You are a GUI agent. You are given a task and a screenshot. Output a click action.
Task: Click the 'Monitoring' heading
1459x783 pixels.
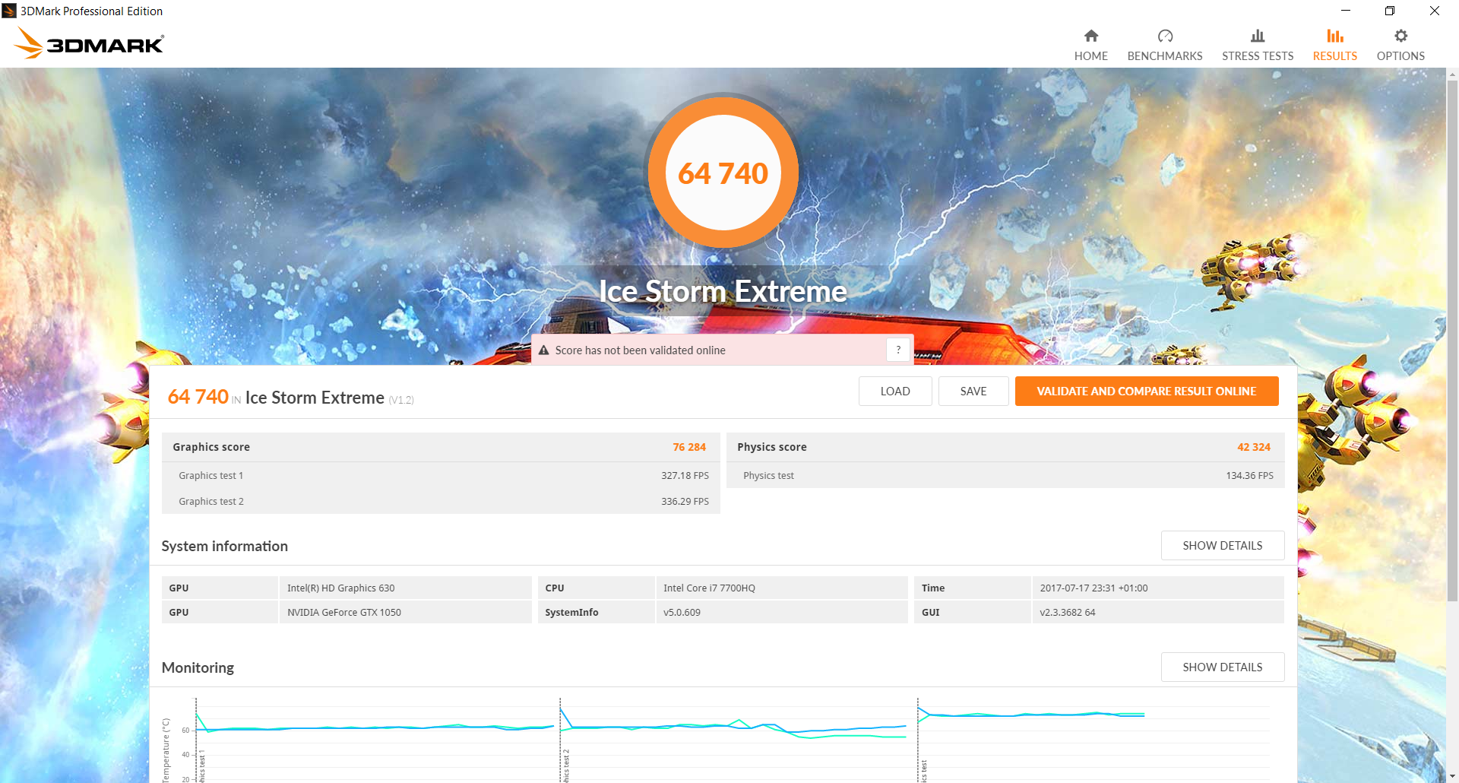tap(198, 667)
